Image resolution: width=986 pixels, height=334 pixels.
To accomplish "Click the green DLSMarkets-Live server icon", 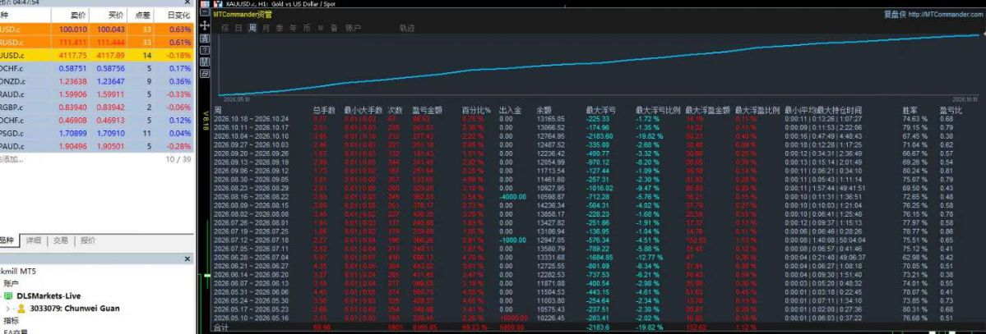I will click(x=8, y=295).
